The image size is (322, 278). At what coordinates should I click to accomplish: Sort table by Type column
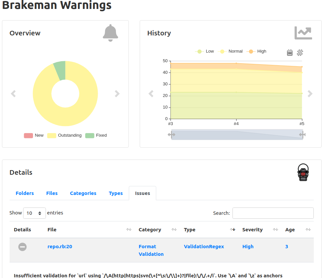210,230
